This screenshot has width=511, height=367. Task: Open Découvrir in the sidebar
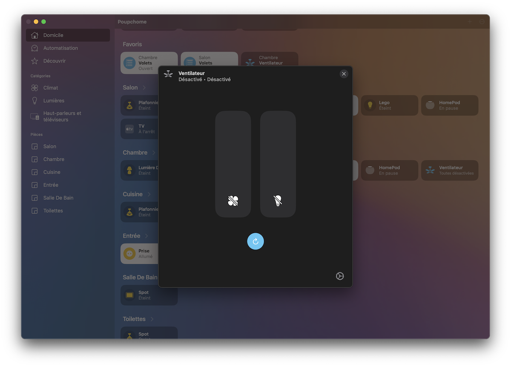[68, 61]
